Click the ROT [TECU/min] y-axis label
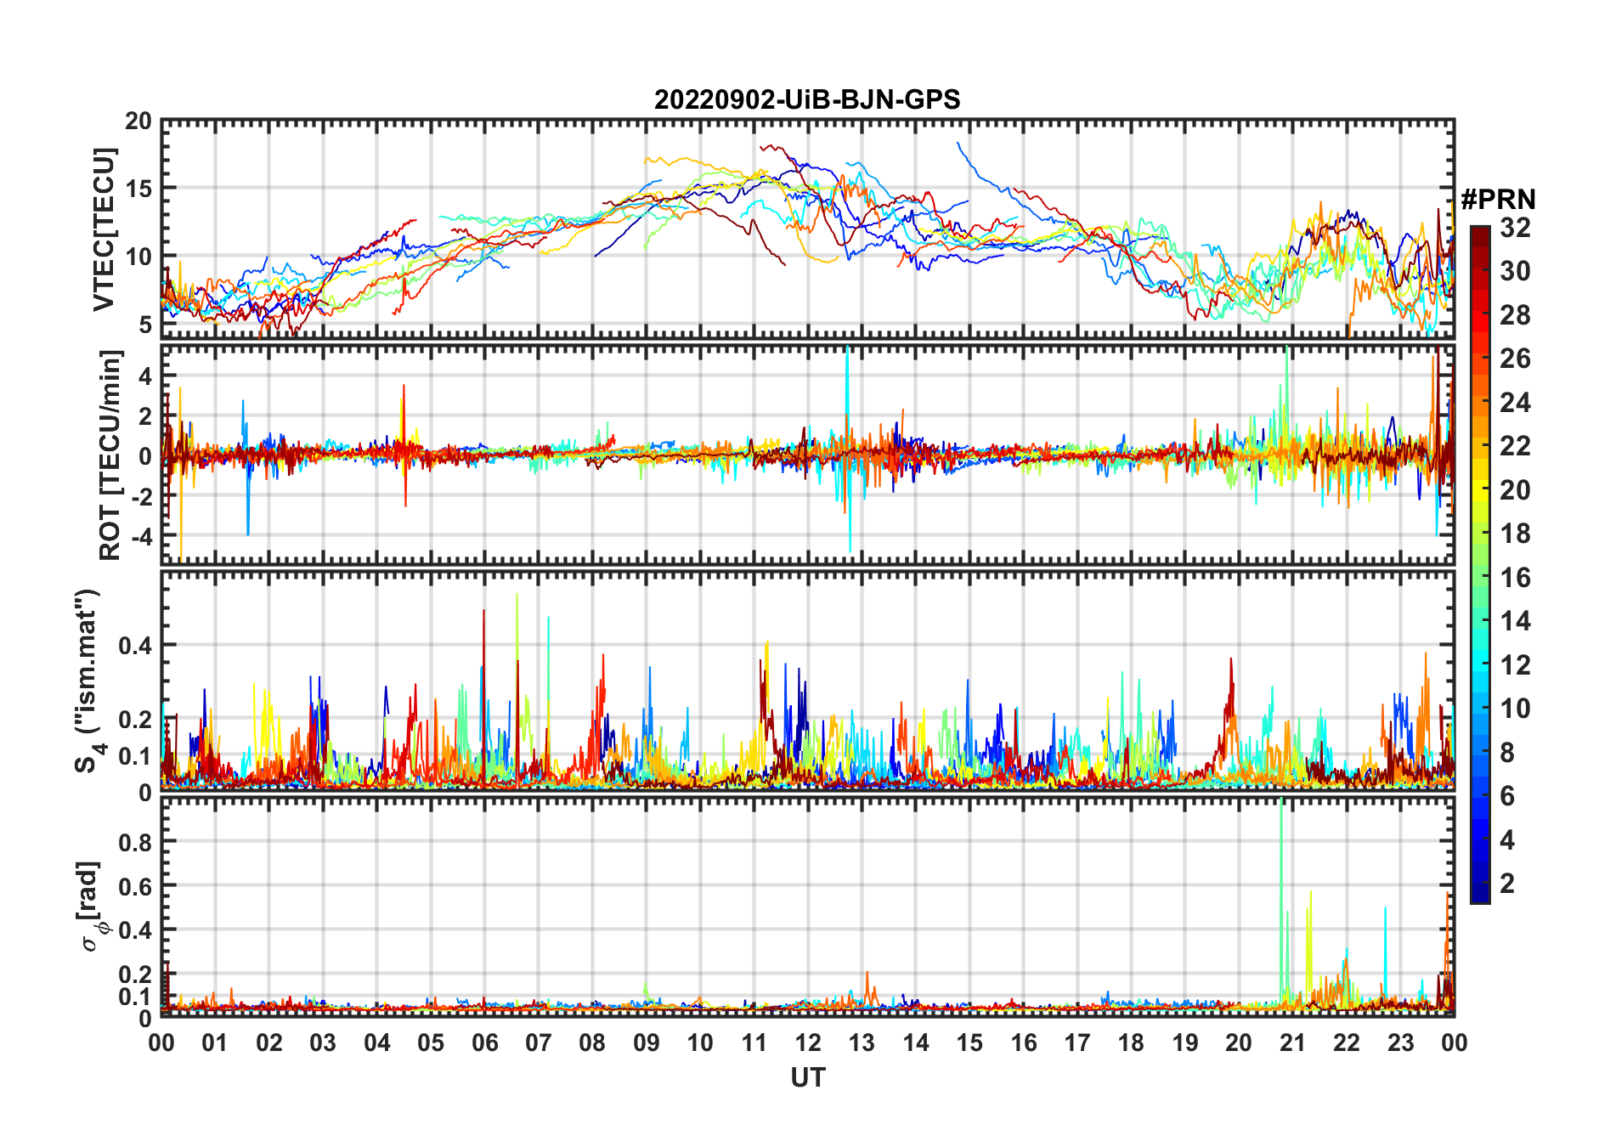The height and width of the screenshot is (1130, 1616). tap(110, 455)
